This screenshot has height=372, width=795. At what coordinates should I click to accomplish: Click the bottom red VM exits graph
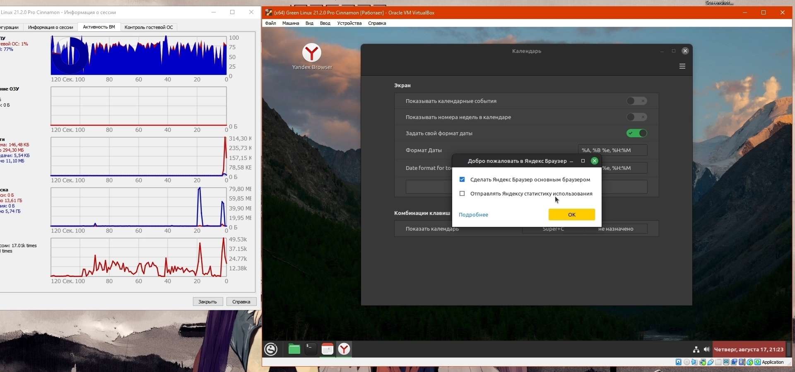(139, 257)
